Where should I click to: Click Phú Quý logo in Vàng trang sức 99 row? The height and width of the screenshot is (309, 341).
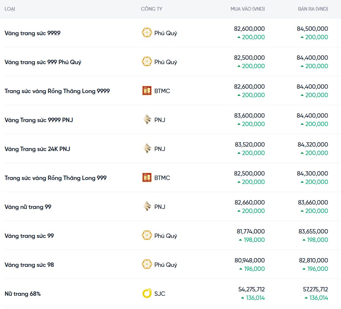click(147, 235)
